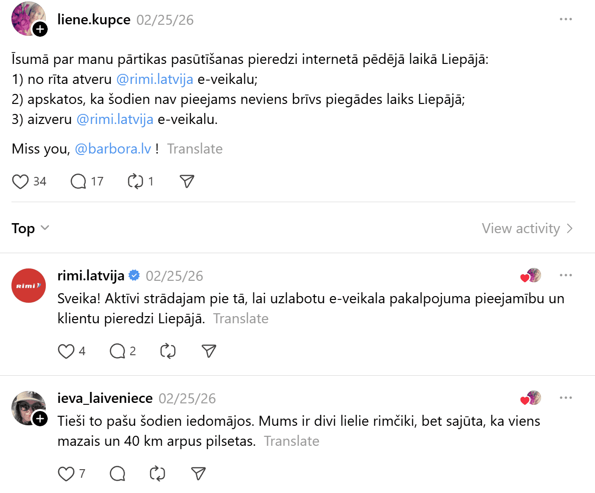Open the @barbora.lv mention link
Screen dimensions: 595x493
[x=113, y=149]
